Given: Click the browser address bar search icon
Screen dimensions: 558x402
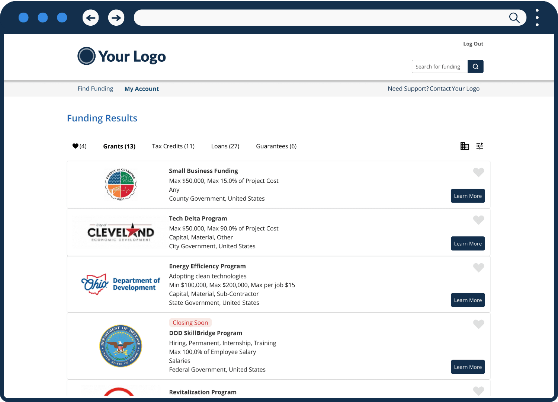Looking at the screenshot, I should click(x=514, y=17).
